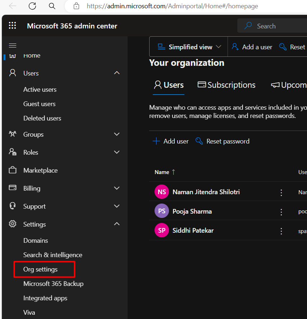Open Siddhi Patekar user details
307x319 pixels.
coord(193,231)
